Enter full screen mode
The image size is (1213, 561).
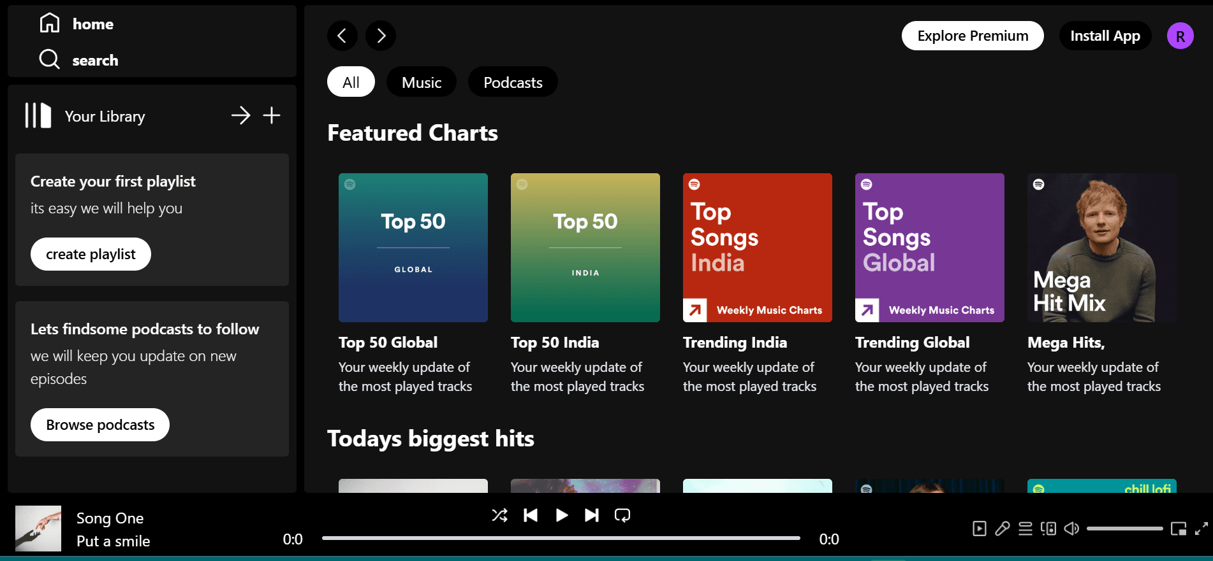(x=1202, y=529)
